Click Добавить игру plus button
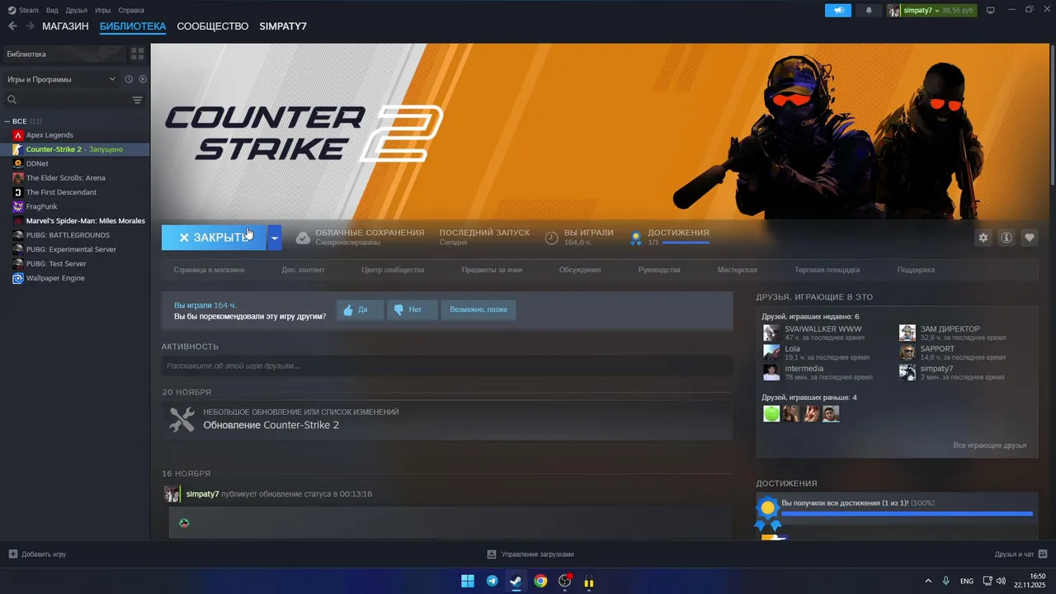 coord(12,554)
